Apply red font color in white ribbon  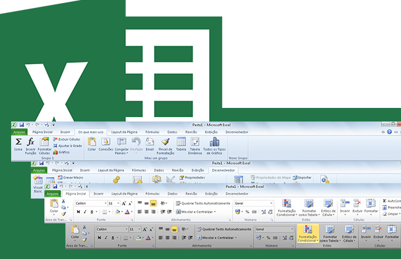coord(127,212)
